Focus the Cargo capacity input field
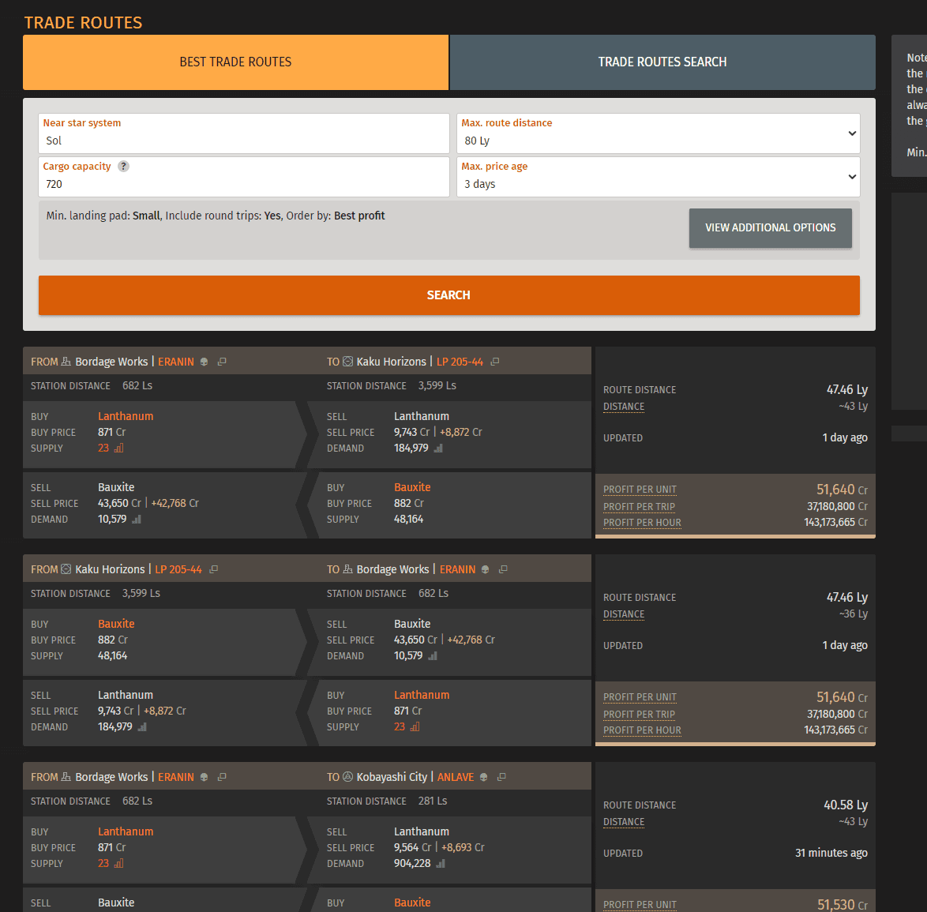927x912 pixels. click(243, 185)
